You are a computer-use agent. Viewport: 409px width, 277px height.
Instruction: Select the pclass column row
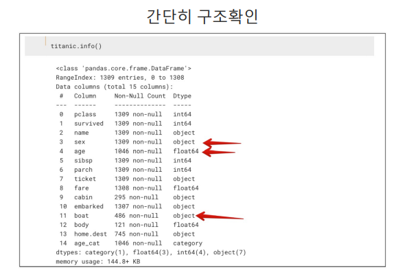[126, 115]
